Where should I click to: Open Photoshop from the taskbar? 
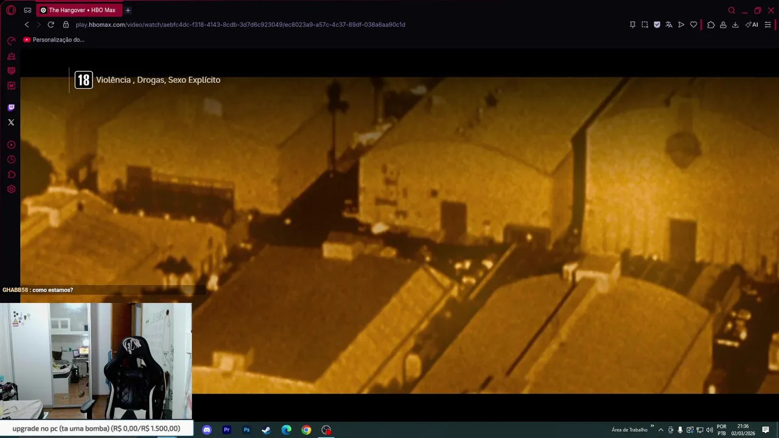coord(246,429)
